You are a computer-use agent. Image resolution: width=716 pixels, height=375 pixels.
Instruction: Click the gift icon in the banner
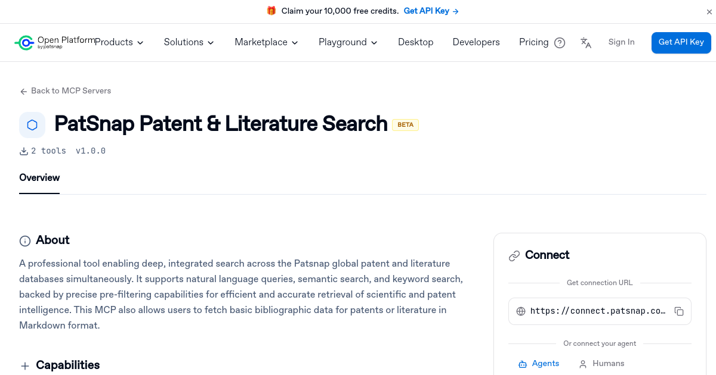tap(271, 11)
